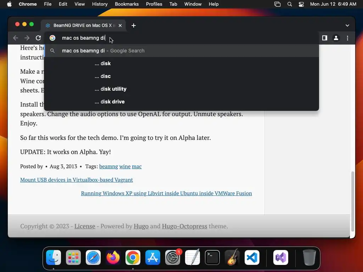Open the File menu
The width and height of the screenshot is (363, 272).
(48, 4)
